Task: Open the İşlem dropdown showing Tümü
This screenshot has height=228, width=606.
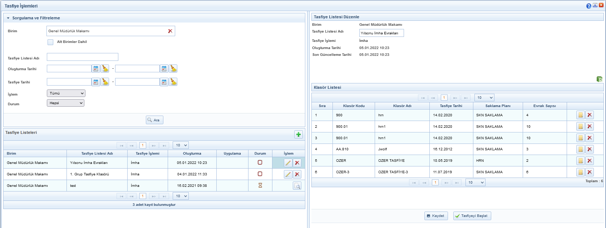Action: (66, 93)
